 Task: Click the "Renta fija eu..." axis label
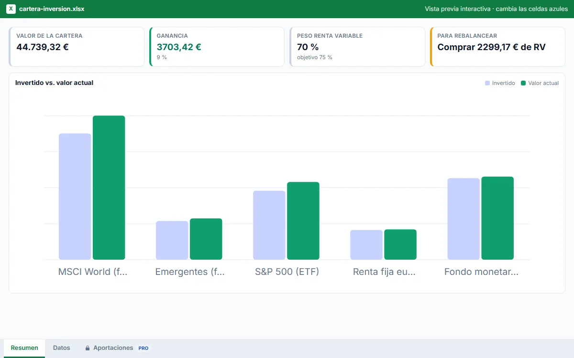click(x=384, y=272)
